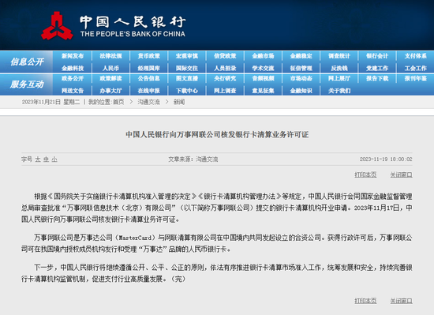The width and height of the screenshot is (434, 315).
Task: Open the 政务公开 service item
Action: [x=73, y=78]
